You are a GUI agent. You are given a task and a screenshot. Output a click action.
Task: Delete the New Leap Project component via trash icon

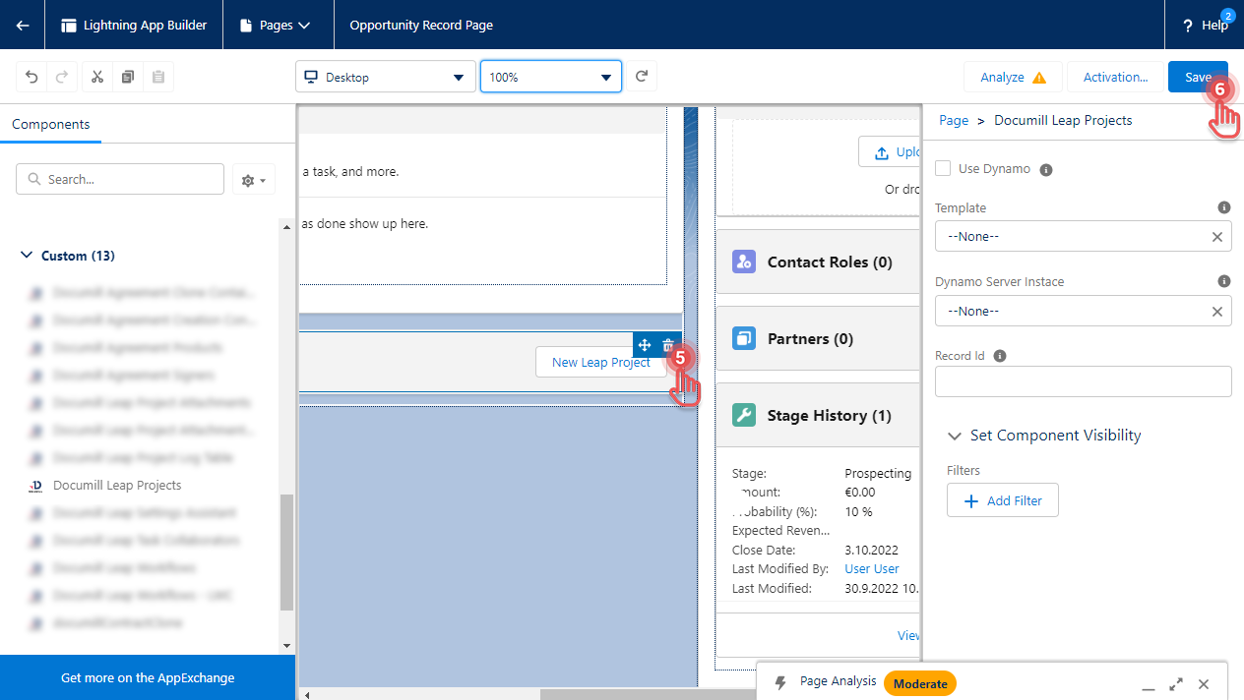point(668,345)
